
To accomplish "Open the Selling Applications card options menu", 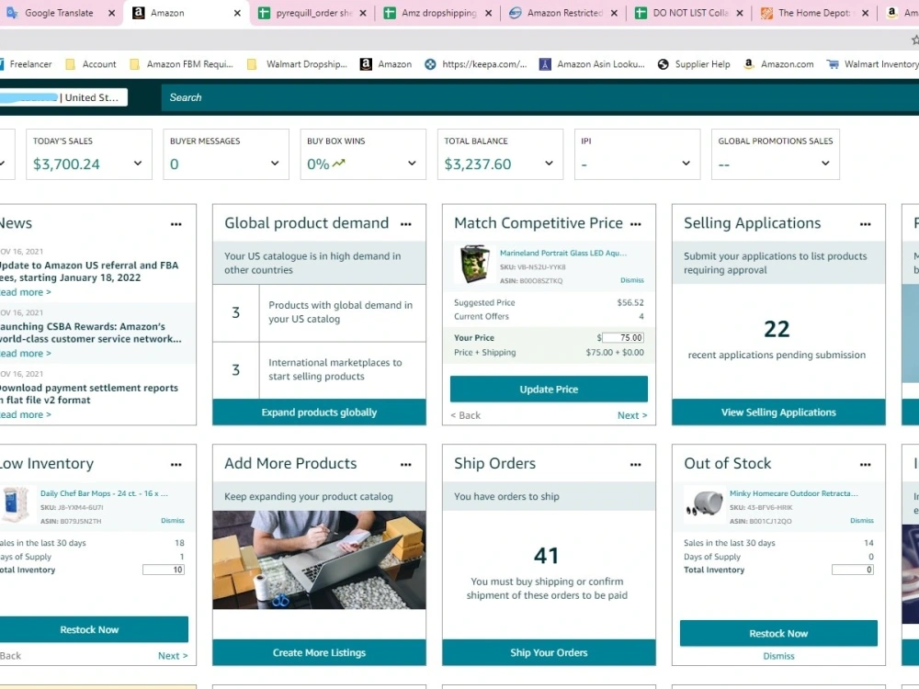I will (865, 224).
